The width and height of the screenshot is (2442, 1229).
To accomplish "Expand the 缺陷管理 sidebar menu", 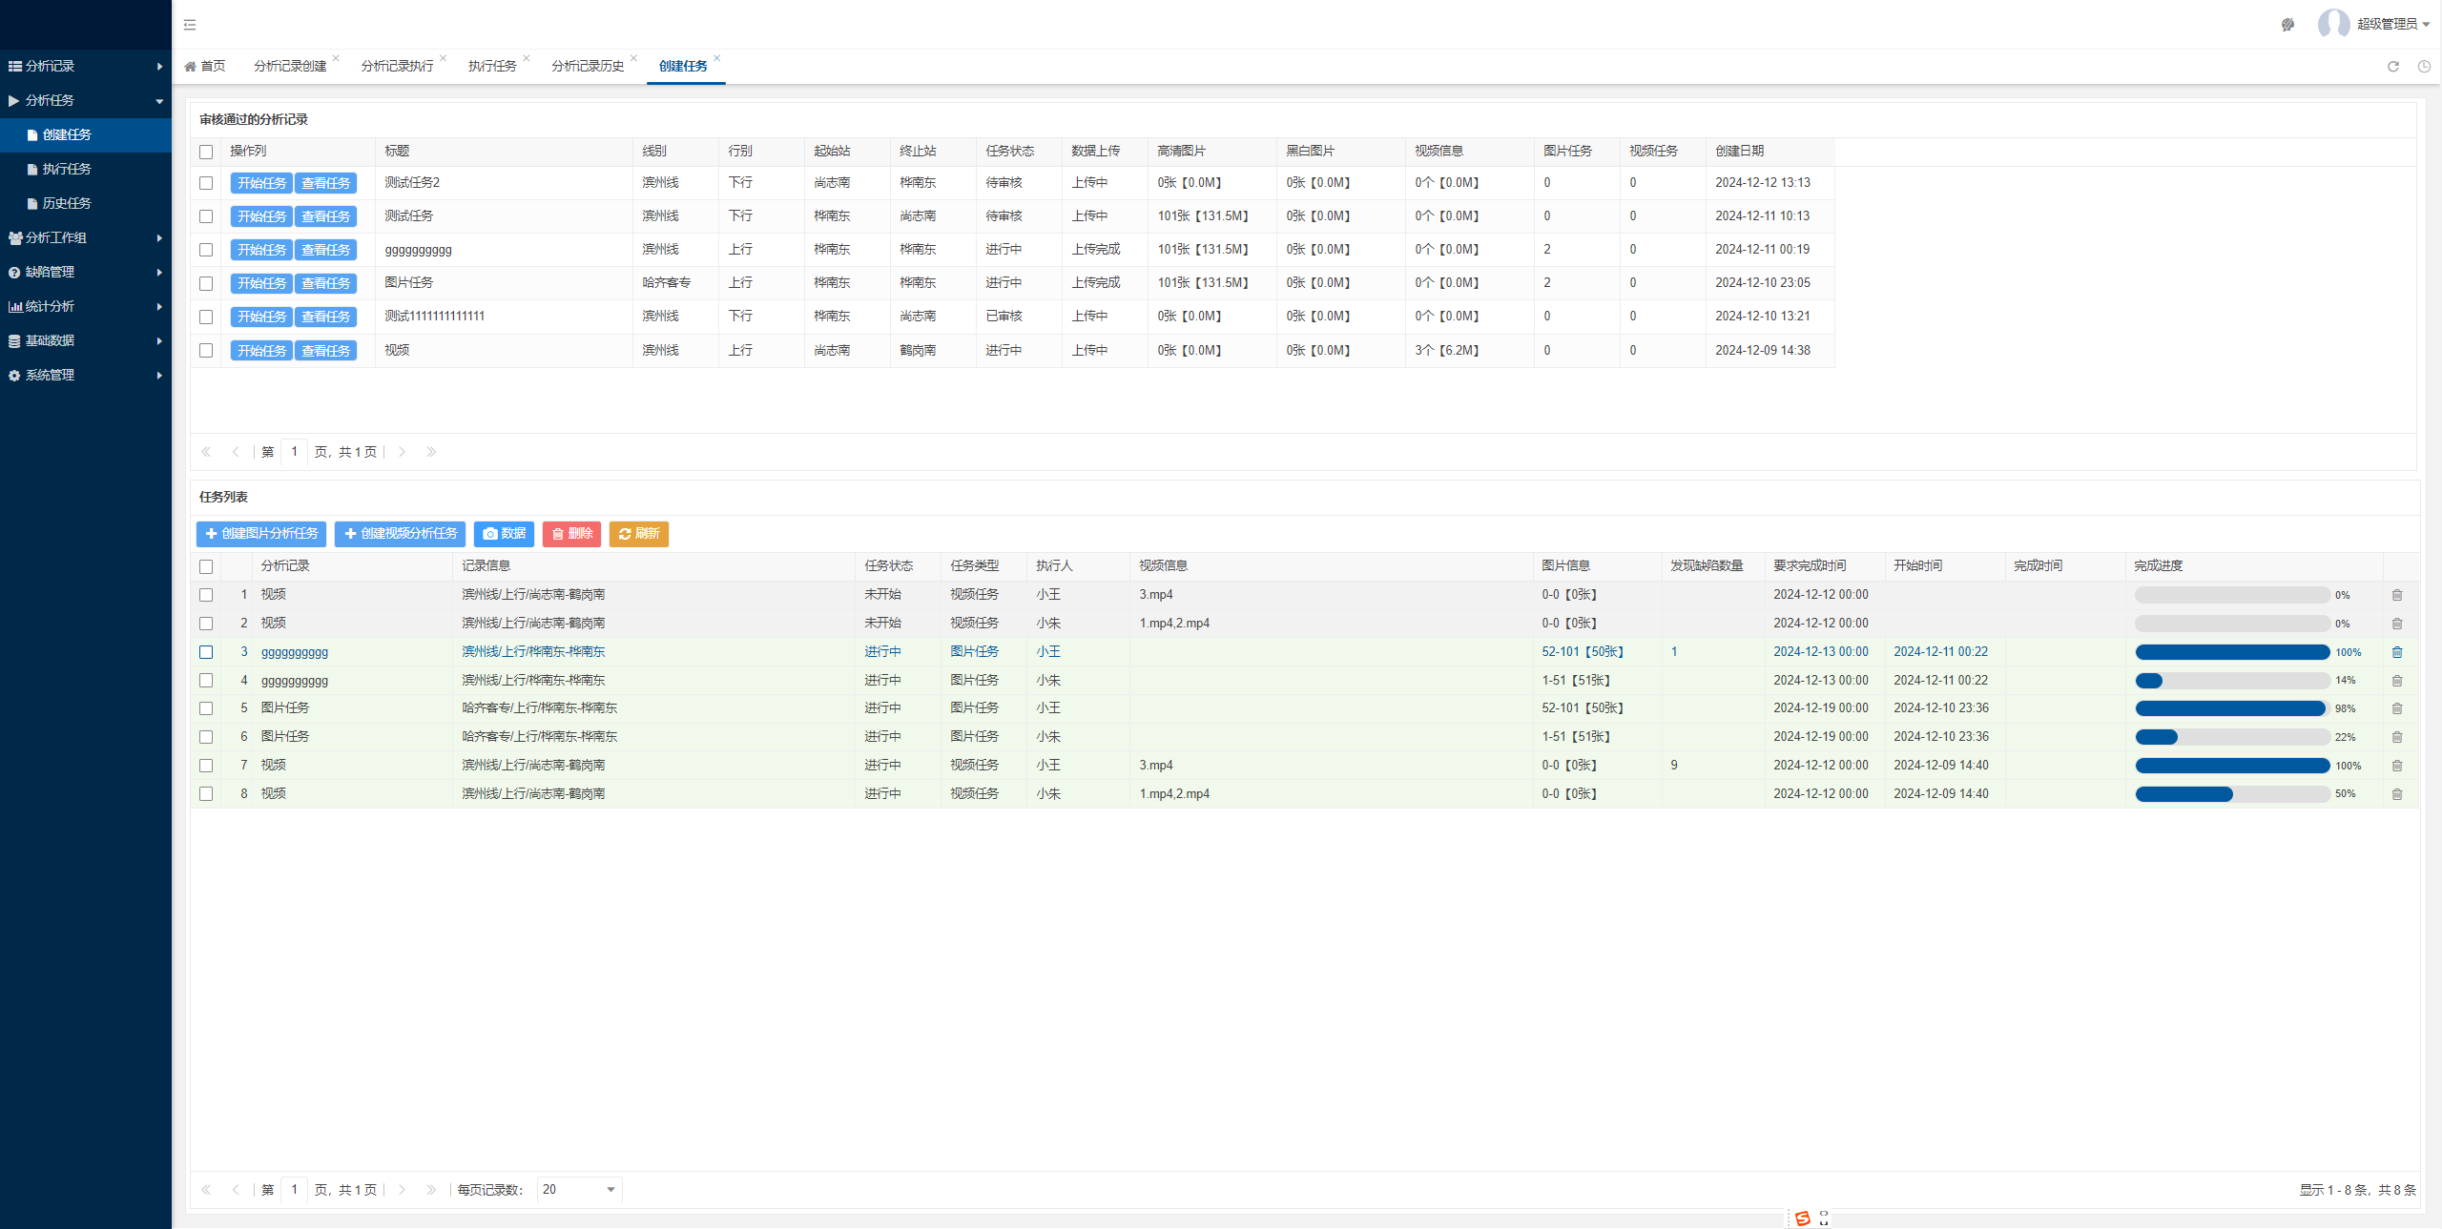I will point(86,272).
